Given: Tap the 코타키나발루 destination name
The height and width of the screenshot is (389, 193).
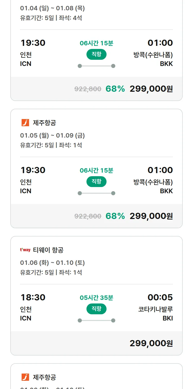Looking at the screenshot, I should tap(155, 309).
